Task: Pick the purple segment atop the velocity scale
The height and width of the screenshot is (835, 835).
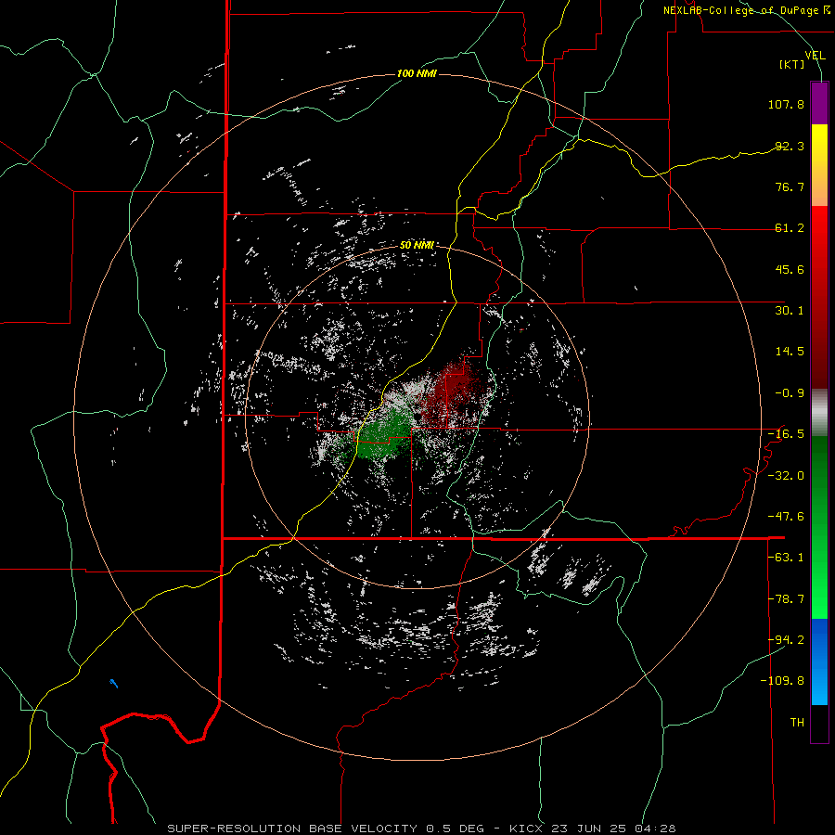Action: coord(819,103)
